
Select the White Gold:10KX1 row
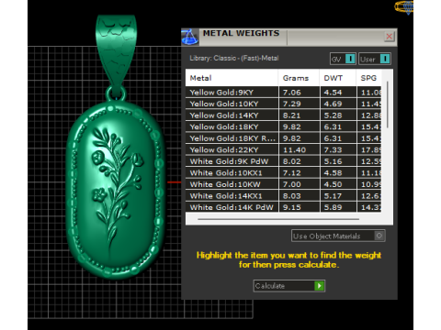coord(284,173)
